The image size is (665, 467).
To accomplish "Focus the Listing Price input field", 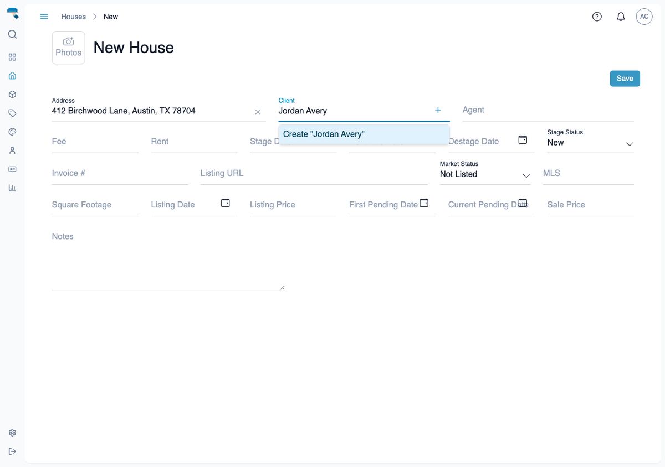I will tap(293, 205).
